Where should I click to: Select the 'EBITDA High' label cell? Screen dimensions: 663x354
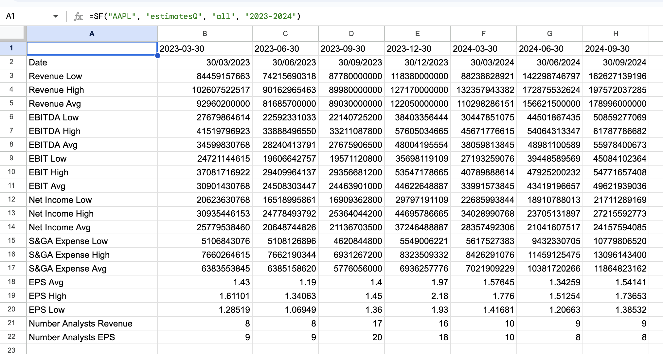click(x=92, y=131)
